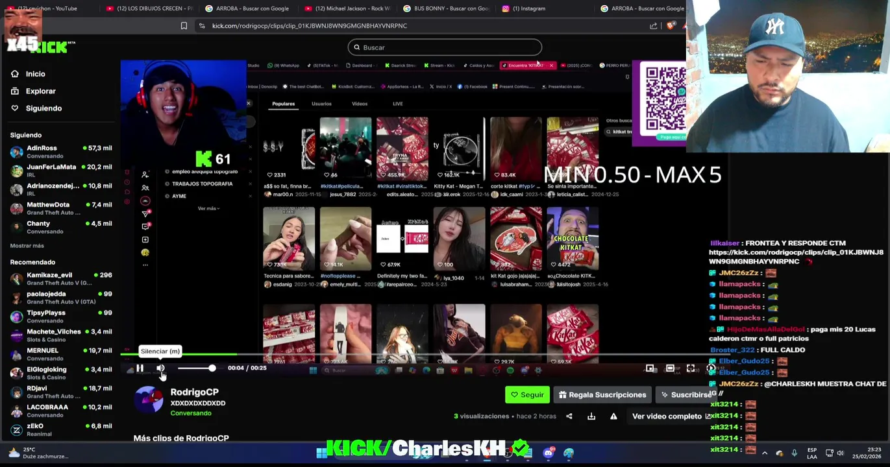
Task: Open RodrigoCP profile avatar
Action: [149, 400]
